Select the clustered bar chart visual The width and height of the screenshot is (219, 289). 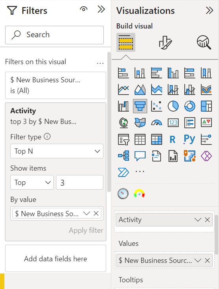pos(157,73)
